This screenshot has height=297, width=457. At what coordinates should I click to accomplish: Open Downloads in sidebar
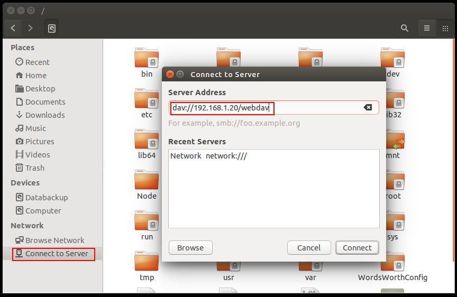tap(40, 115)
